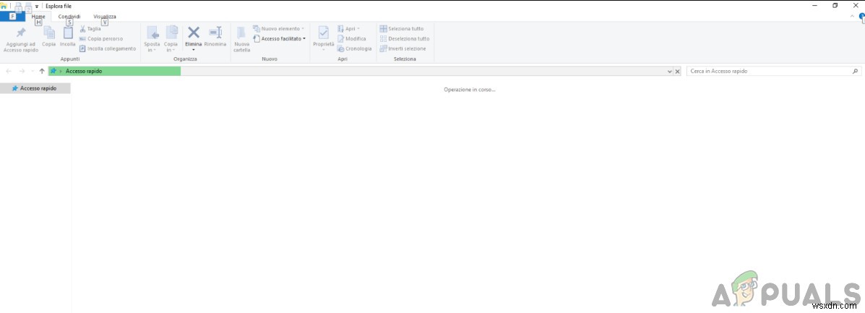
Task: Click the Incolla clipboard icon
Action: (68, 33)
